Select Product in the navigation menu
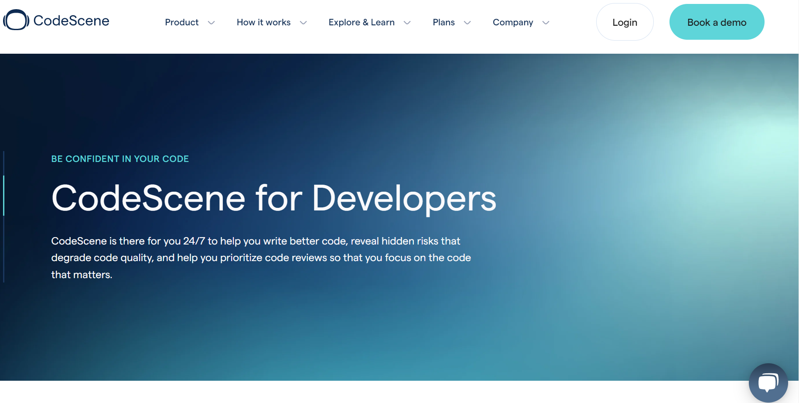Viewport: 799px width, 403px height. click(181, 22)
